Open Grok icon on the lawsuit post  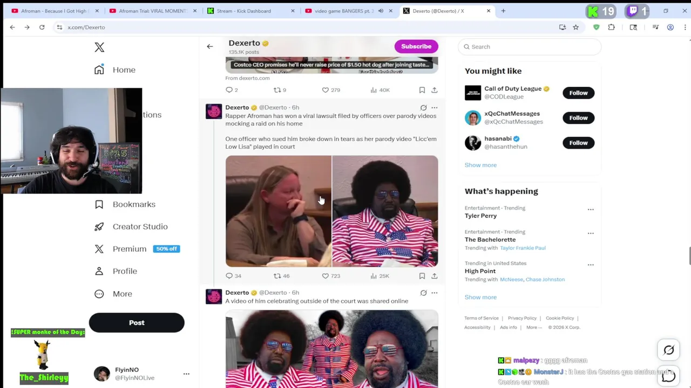tap(423, 108)
